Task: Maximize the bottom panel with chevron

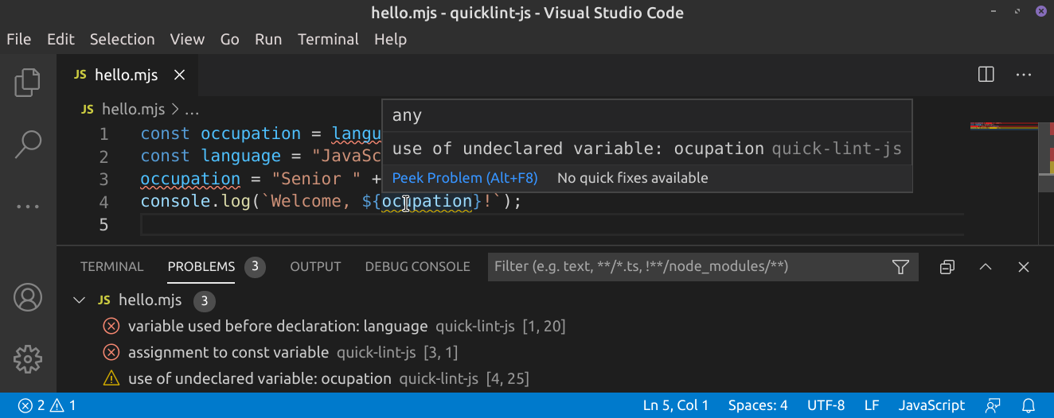Action: coord(986,267)
